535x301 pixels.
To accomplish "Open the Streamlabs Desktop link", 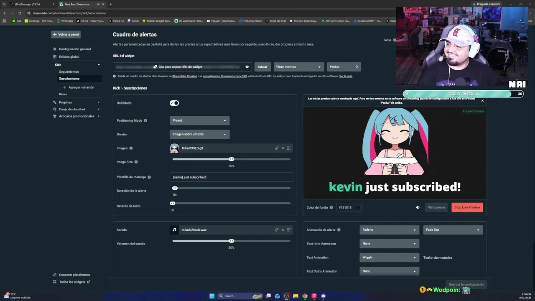I will [185, 76].
